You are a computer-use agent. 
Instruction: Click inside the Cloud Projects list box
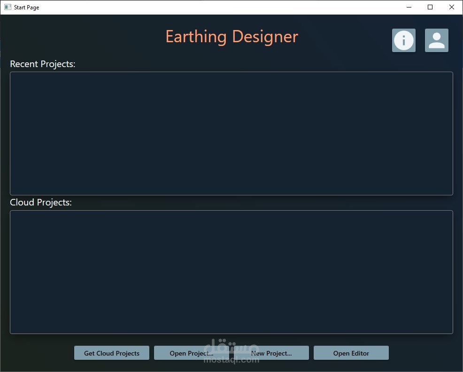click(x=231, y=272)
